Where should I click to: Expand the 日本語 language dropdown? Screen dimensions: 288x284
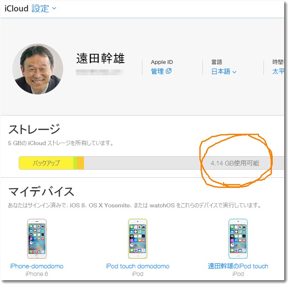tap(224, 72)
